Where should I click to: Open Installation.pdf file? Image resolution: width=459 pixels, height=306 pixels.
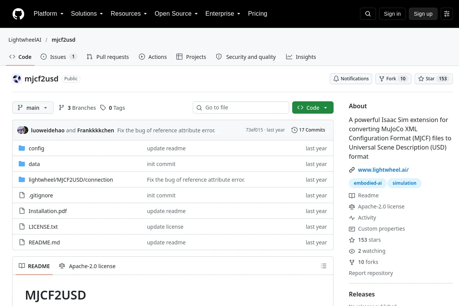[x=48, y=211]
